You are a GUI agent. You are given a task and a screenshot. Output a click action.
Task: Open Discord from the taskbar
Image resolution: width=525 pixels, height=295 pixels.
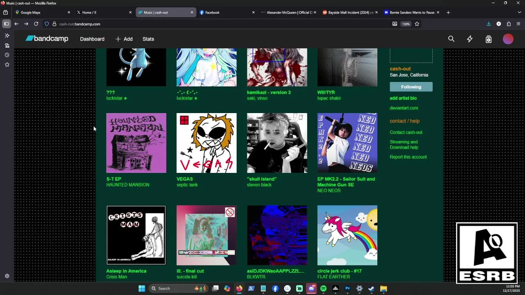click(x=311, y=288)
